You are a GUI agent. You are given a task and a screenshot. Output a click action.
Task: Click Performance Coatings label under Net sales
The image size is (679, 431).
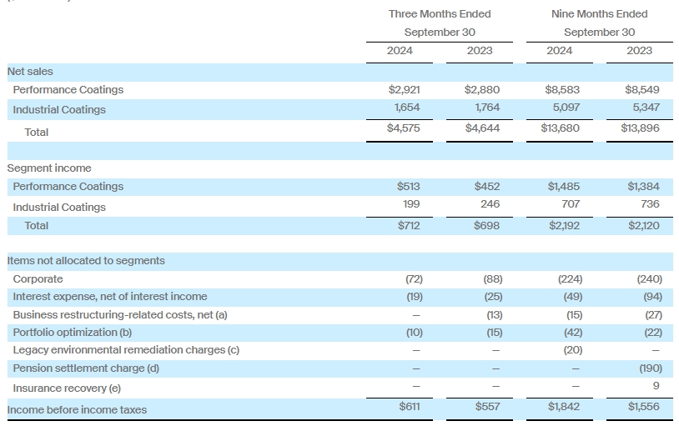pyautogui.click(x=68, y=89)
